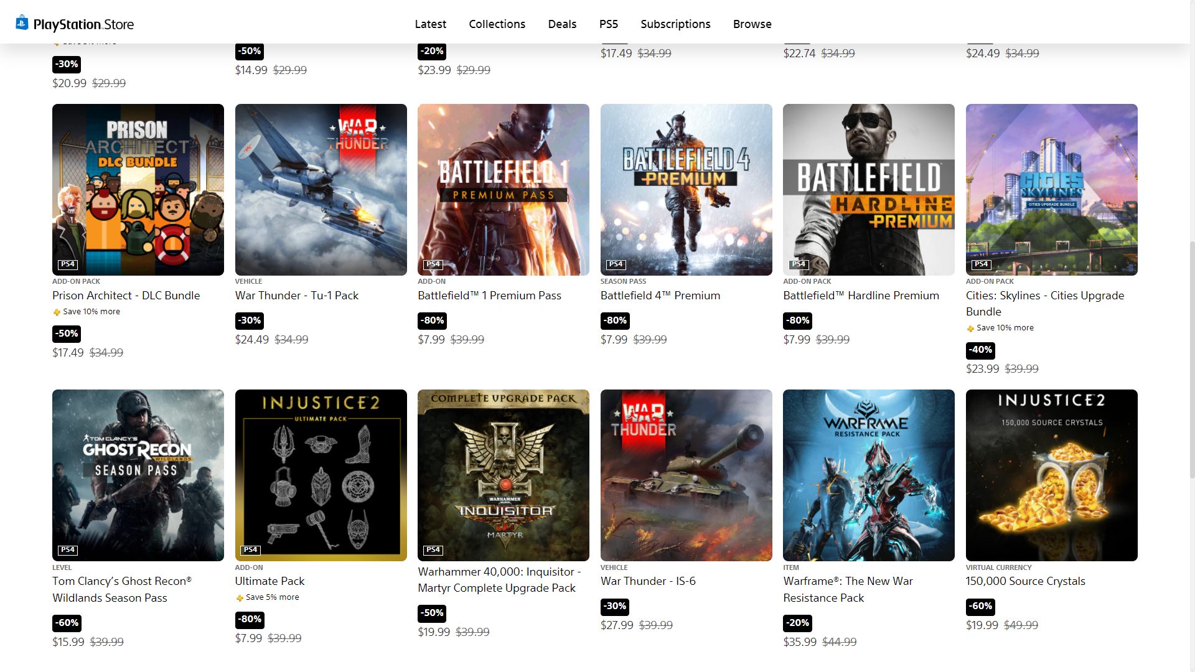Click -60% badge under Ghost Recon Season Pass
This screenshot has width=1195, height=672.
click(67, 623)
